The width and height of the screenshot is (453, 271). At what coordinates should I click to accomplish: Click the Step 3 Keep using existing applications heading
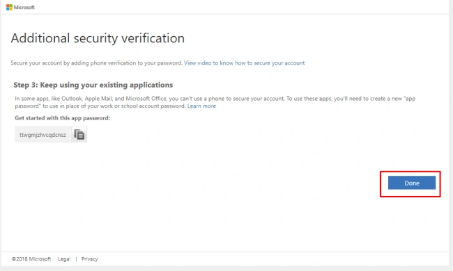[x=93, y=85]
